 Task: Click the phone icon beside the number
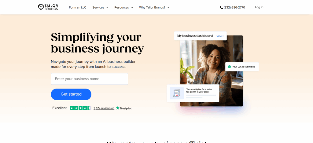(x=221, y=8)
